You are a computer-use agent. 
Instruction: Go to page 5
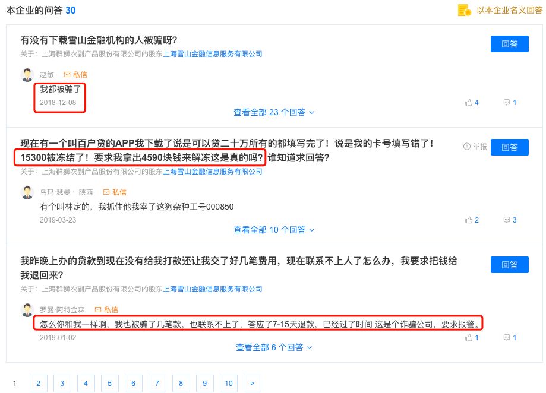[x=110, y=384]
